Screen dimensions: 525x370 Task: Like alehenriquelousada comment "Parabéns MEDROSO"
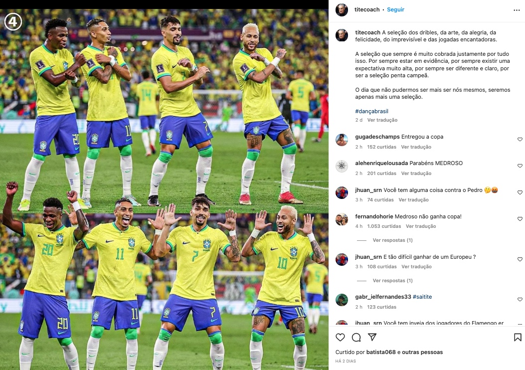coord(520,166)
